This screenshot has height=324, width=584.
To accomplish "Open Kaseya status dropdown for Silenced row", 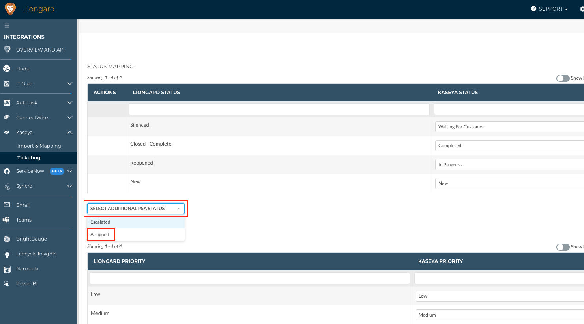I will point(509,127).
